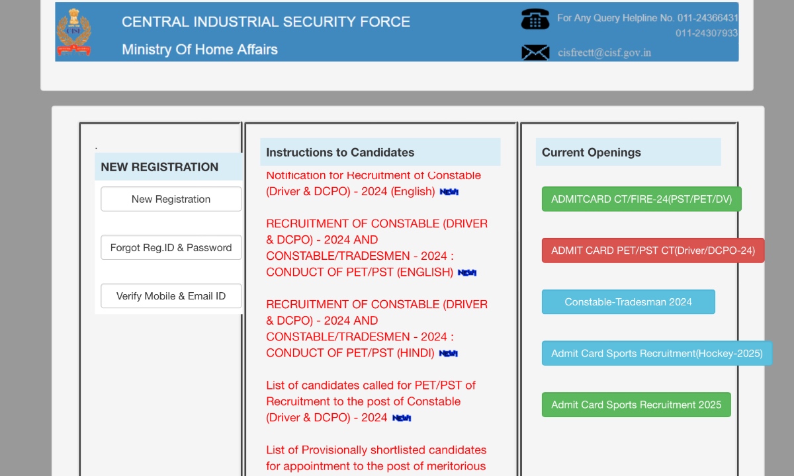794x476 pixels.
Task: Open ADMIT CARD PET/PST CT(Driver/DCPO-24)
Action: (653, 251)
